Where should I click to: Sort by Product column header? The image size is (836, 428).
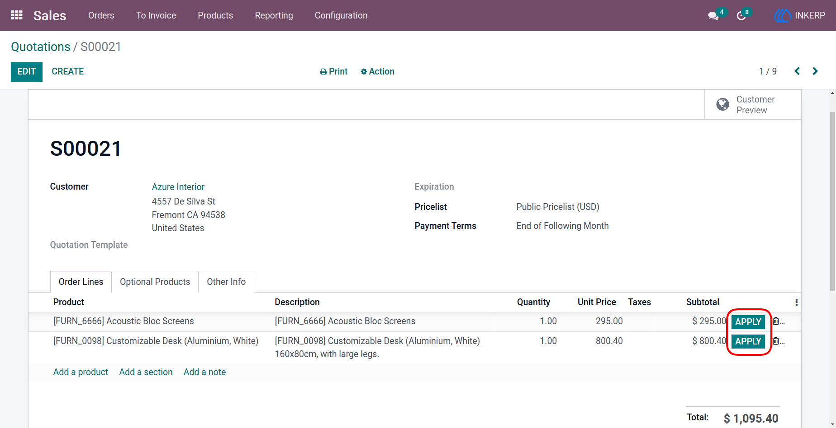tap(69, 302)
